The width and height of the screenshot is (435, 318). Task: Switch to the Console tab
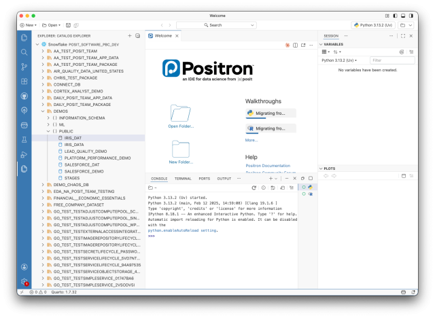(159, 179)
